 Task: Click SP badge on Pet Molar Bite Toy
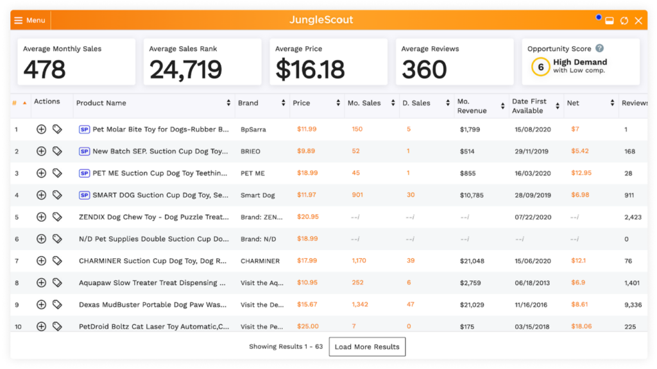84,129
